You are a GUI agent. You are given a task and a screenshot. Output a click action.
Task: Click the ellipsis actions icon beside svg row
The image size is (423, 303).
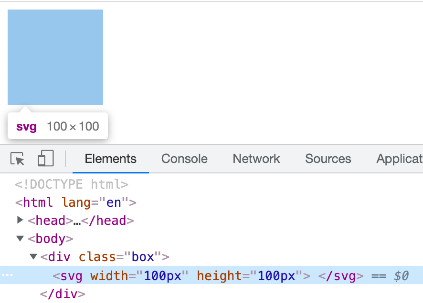[x=7, y=276]
